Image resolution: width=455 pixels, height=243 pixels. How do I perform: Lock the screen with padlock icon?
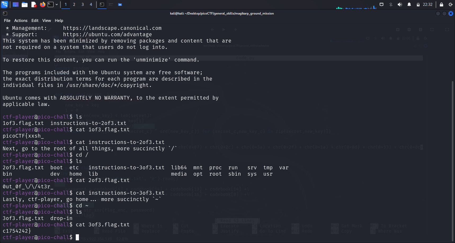tap(441, 4)
